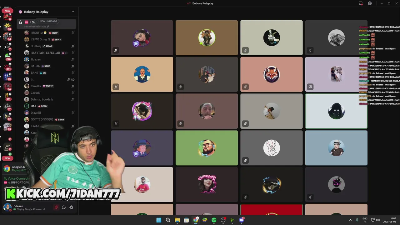400x225 pixels.
Task: Show hidden system tray icons
Action: point(350,220)
